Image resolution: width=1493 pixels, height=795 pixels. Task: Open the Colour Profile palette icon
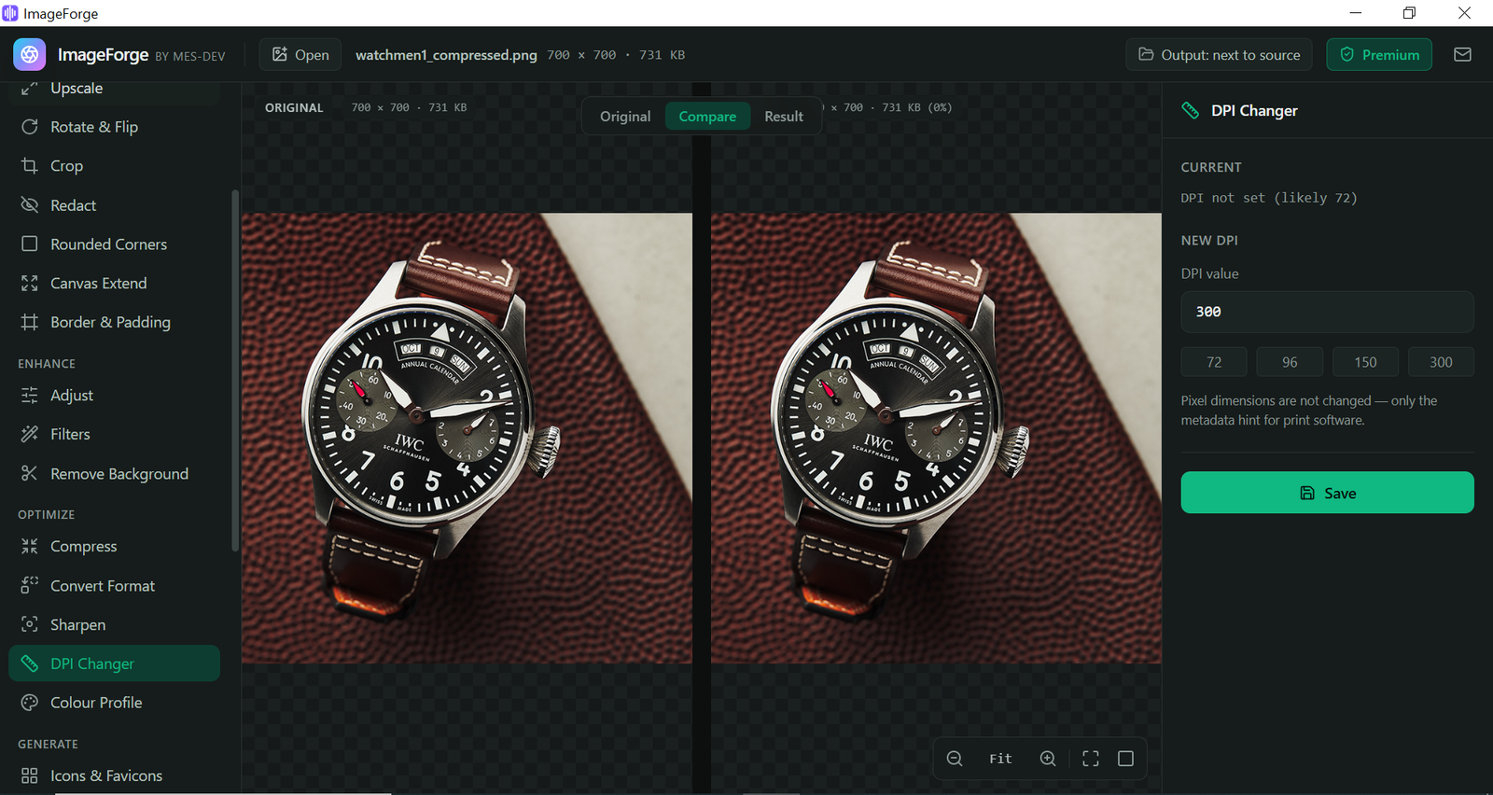tap(30, 703)
